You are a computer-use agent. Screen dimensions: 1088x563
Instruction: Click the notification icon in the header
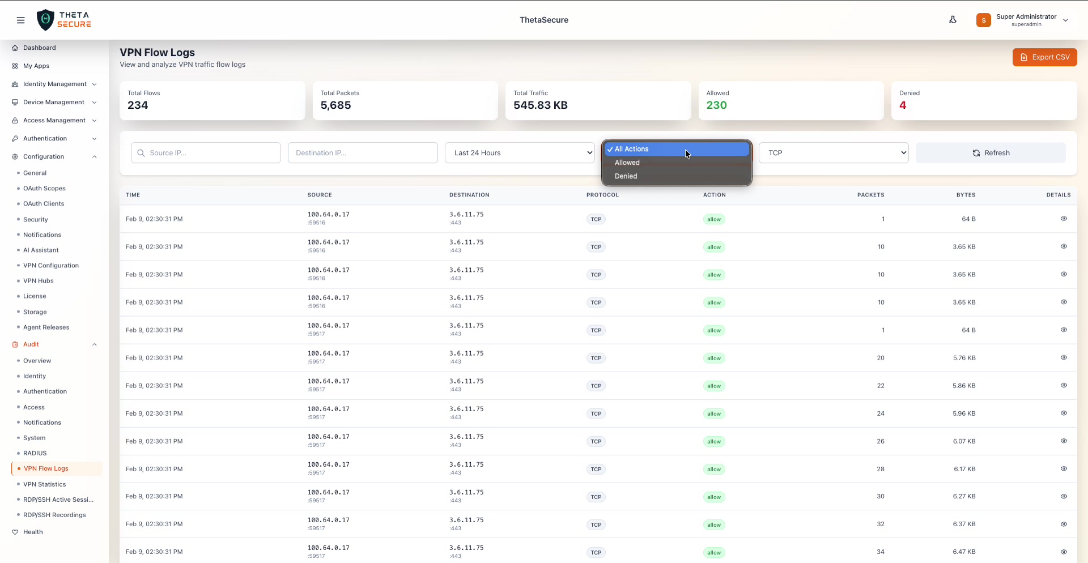(x=953, y=20)
